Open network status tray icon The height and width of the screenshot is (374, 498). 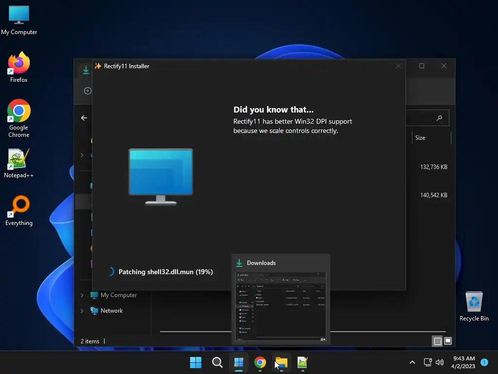(427, 362)
